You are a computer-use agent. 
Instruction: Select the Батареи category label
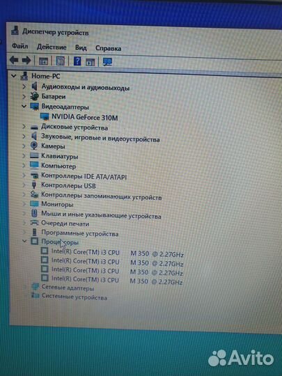(54, 97)
